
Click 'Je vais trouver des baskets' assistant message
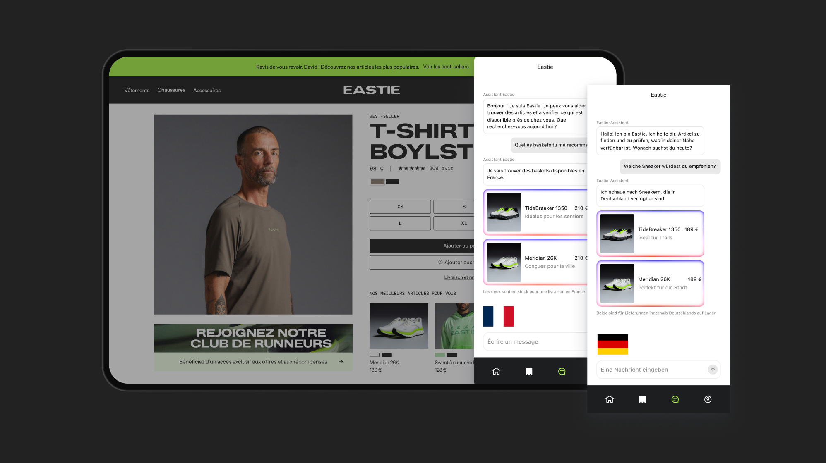tap(535, 174)
